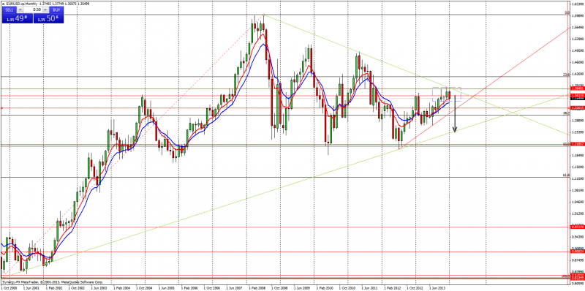Select the black downward arrow drawing

point(454,113)
